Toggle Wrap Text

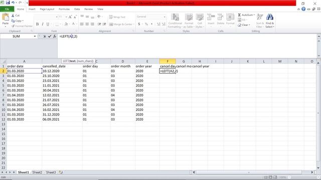[117, 17]
